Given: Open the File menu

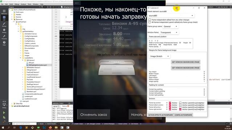Looking at the screenshot, I should coord(2,4).
